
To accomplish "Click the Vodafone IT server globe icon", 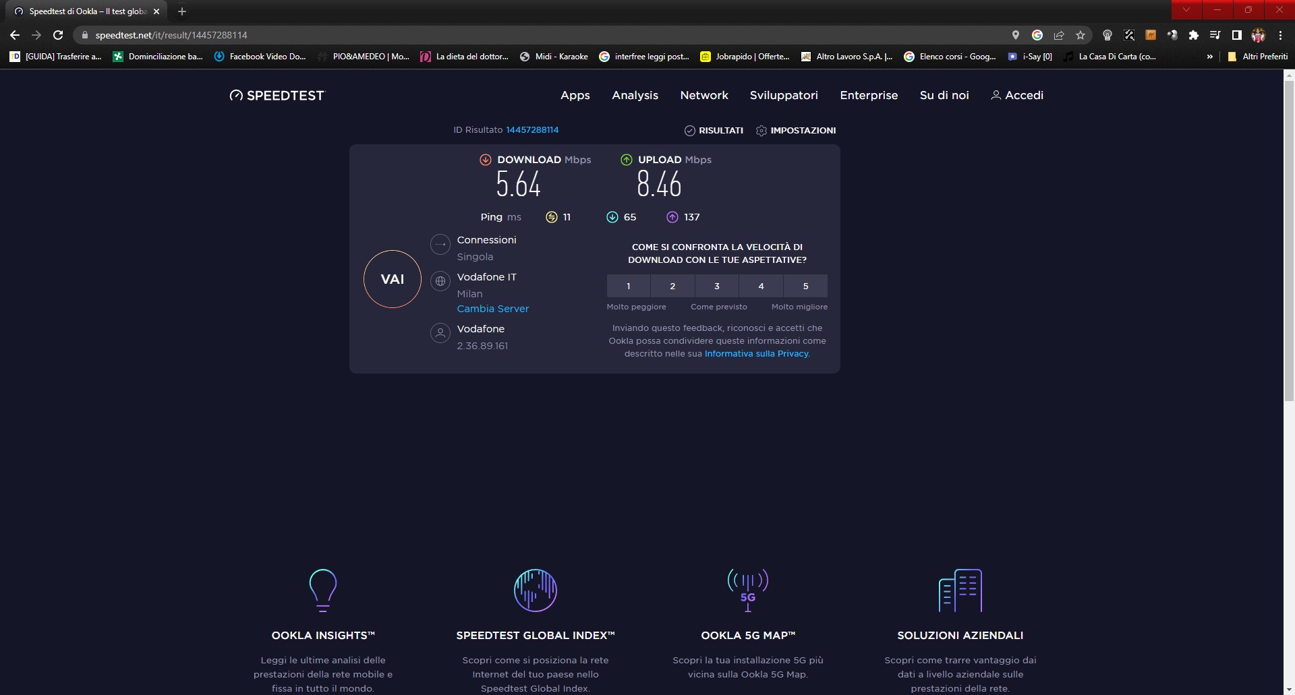I will (x=440, y=281).
